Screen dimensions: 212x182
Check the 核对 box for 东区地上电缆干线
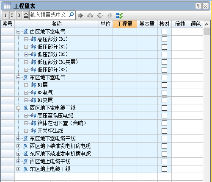pos(164,169)
